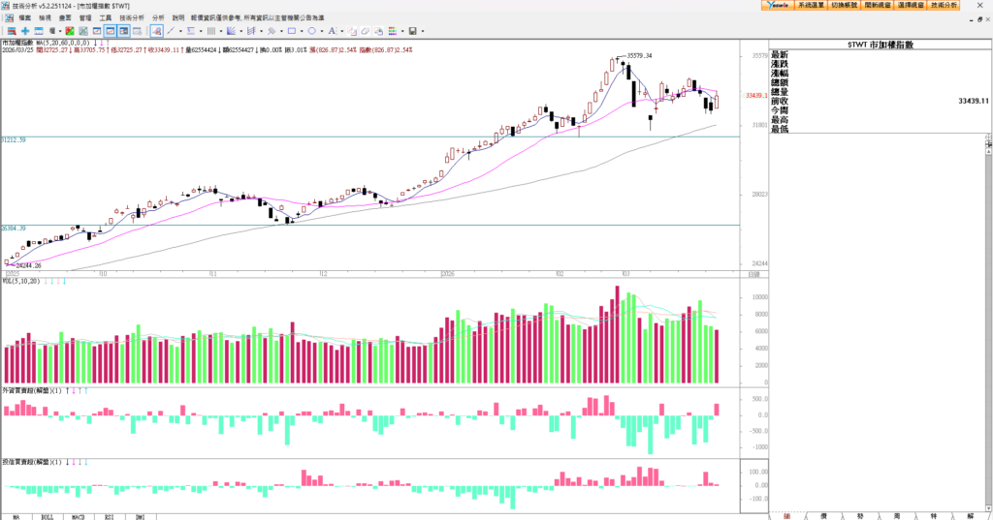This screenshot has width=993, height=520.
Task: Expand the dropdown arrow beside the save icon
Action: [x=424, y=31]
